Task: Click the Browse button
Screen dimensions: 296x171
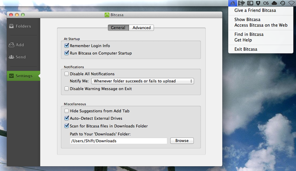Action: (x=182, y=141)
